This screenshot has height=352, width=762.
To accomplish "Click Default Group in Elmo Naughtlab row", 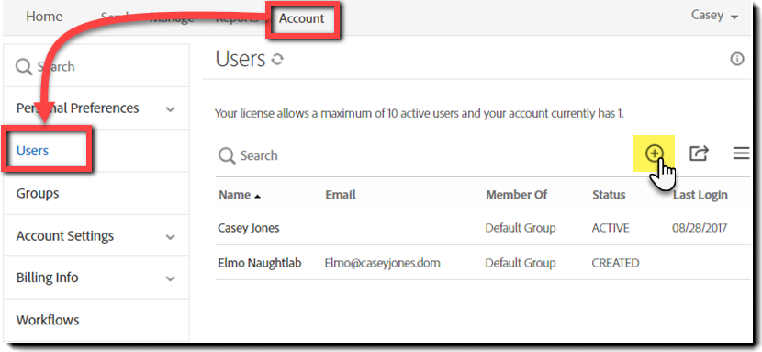I will tap(521, 263).
